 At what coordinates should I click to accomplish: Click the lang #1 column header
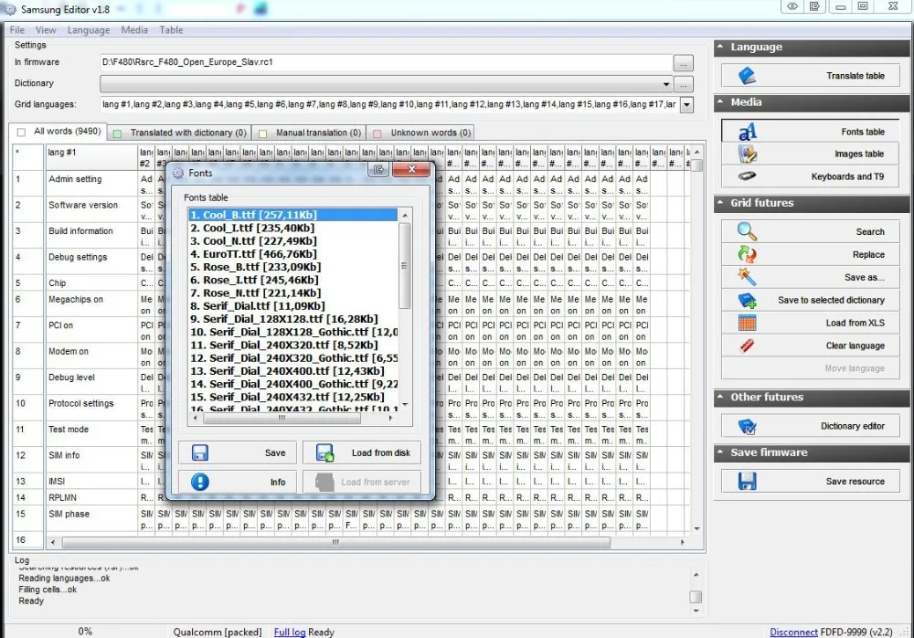[x=90, y=157]
